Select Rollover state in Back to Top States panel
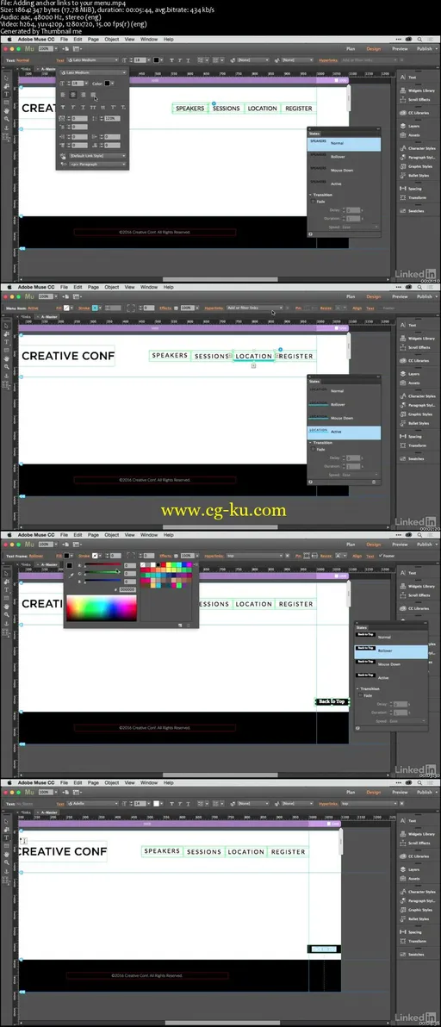Screen dimensions: 441x1027 [391, 651]
